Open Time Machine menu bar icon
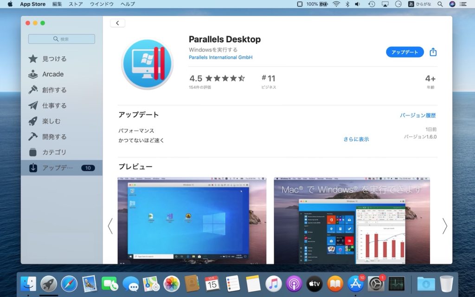The image size is (475, 297). coord(372,4)
